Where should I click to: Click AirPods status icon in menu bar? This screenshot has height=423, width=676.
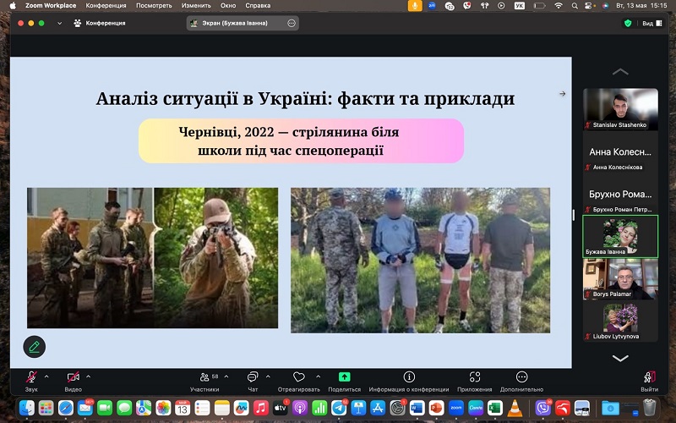coord(484,6)
